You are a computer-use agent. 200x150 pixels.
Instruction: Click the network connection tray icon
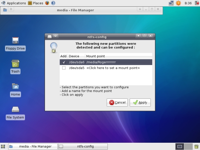171,3
